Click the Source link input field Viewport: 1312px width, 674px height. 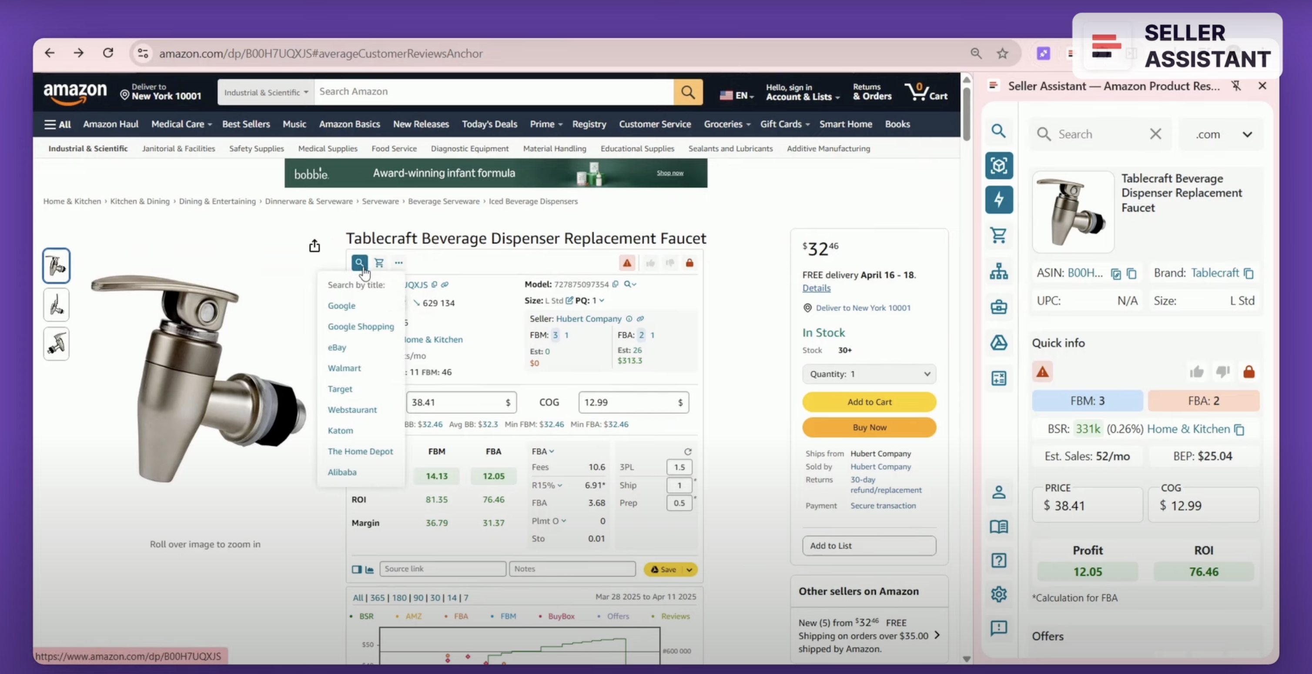pyautogui.click(x=442, y=569)
